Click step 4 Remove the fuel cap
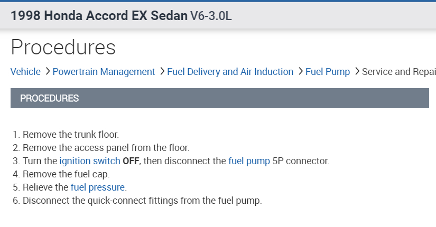 pos(66,174)
